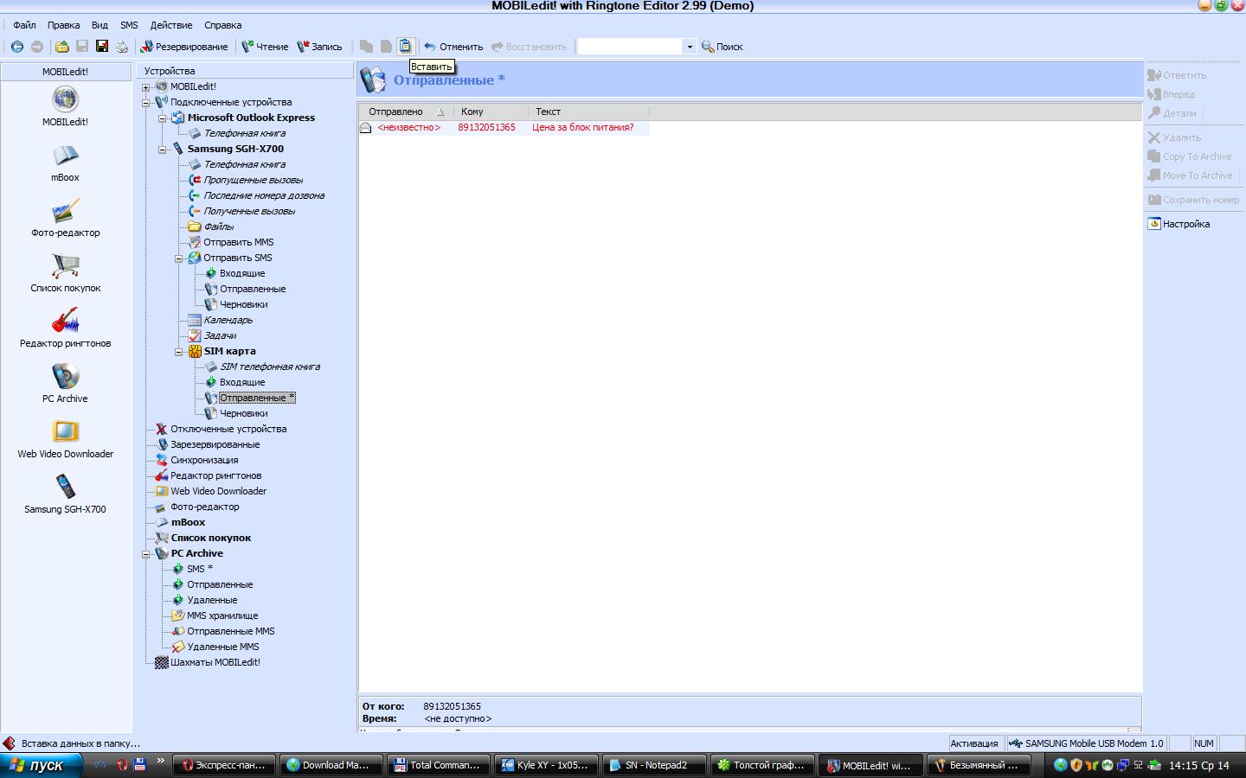1246x778 pixels.
Task: Click SAMSUNG Mobile USB Modem status entry
Action: (x=1087, y=743)
